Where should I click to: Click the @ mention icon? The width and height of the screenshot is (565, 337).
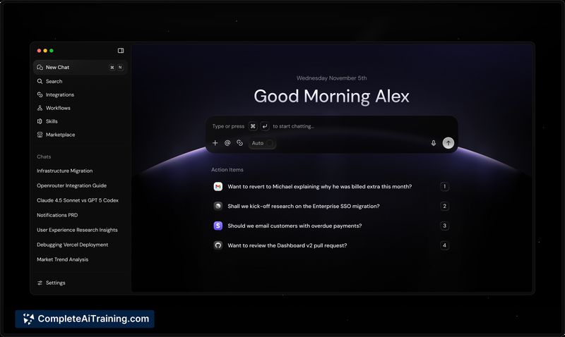(x=227, y=143)
